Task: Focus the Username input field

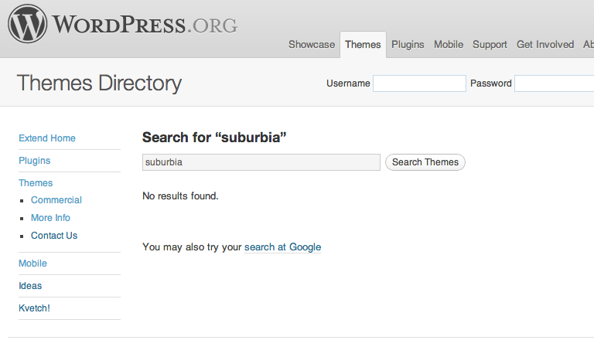Action: tap(419, 83)
